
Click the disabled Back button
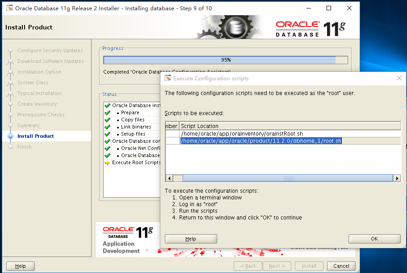click(248, 266)
